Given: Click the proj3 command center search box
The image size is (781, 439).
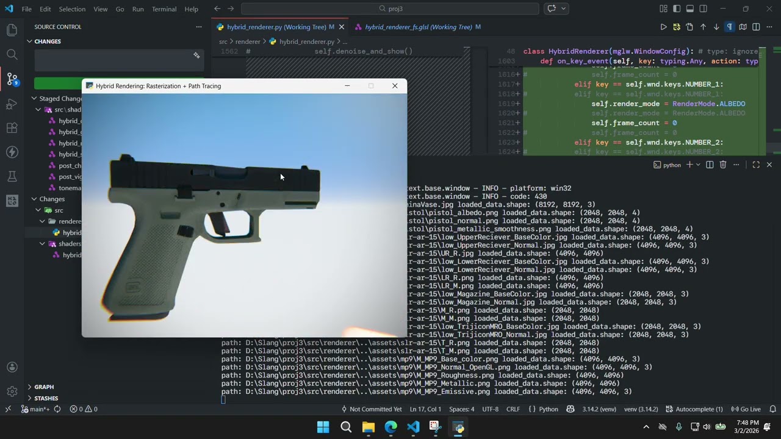Looking at the screenshot, I should (390, 9).
